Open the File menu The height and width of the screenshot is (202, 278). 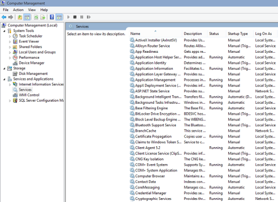6,10
